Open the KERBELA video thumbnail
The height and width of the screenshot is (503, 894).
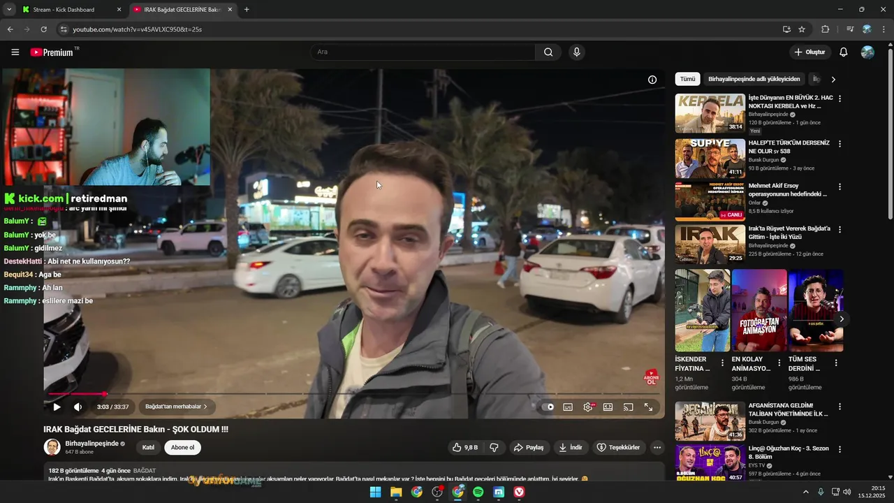pyautogui.click(x=710, y=113)
